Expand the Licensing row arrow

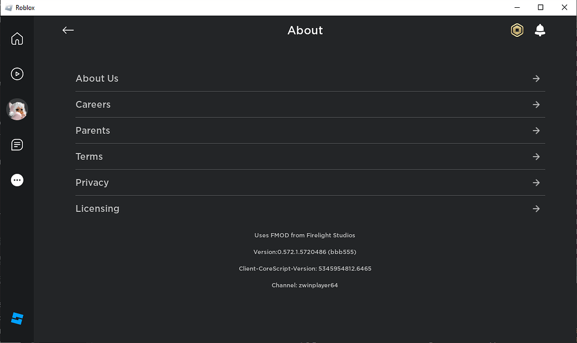[536, 208]
